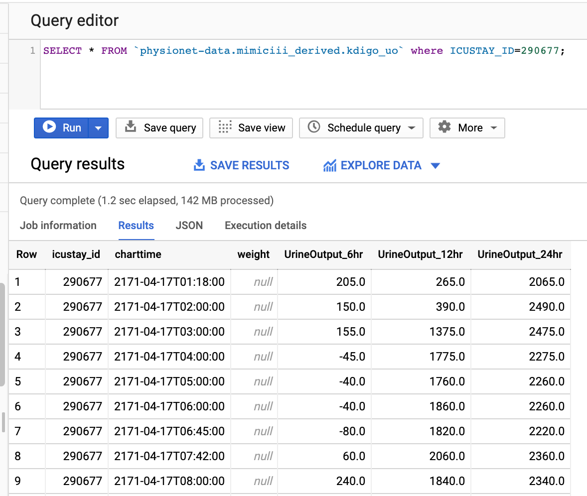Click the SAVE RESULTS download icon
Image resolution: width=587 pixels, height=496 pixels.
(199, 165)
